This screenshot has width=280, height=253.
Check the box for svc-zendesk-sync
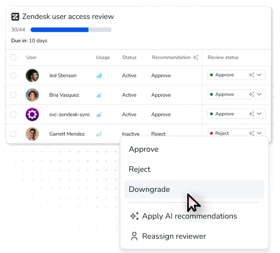[13, 114]
